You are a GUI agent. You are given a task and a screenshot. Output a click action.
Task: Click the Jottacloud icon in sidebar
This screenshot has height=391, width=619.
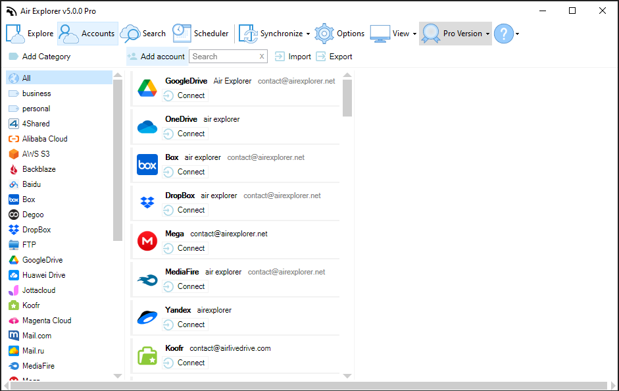point(14,290)
